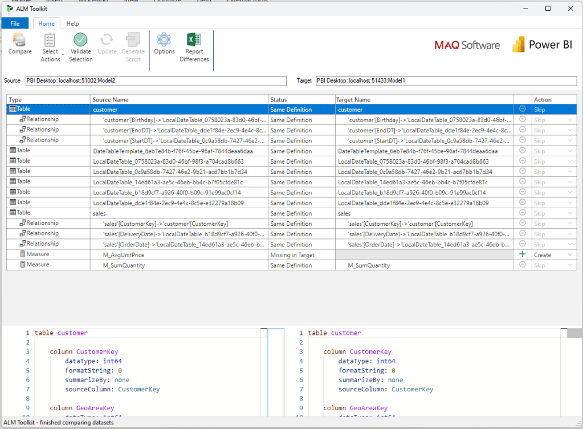Click the Source connection text field

point(156,81)
